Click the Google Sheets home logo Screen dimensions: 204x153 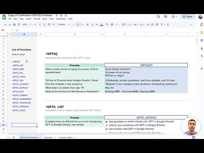click(x=4, y=17)
